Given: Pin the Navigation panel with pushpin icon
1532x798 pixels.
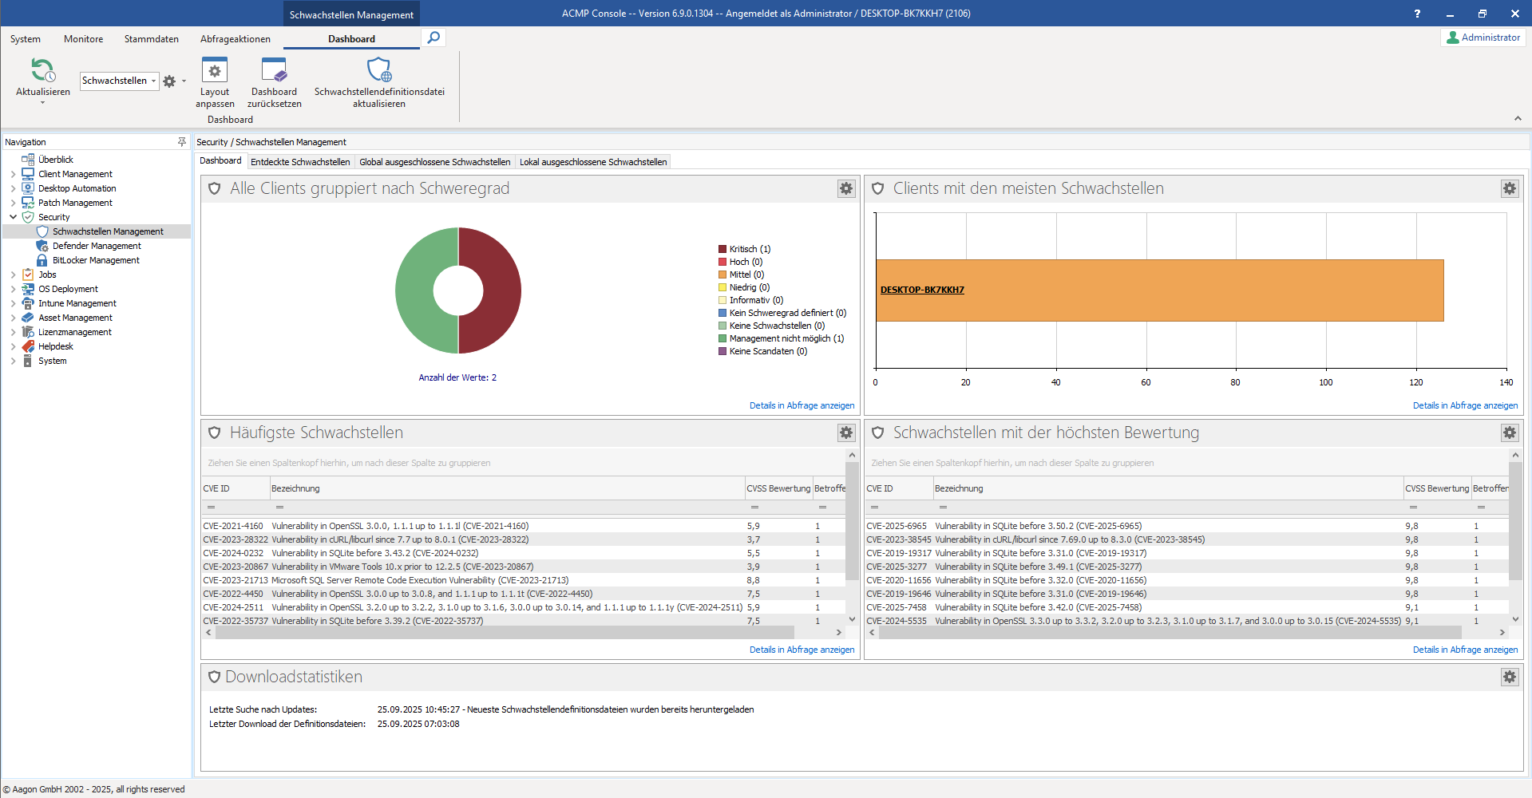Looking at the screenshot, I should click(x=182, y=142).
